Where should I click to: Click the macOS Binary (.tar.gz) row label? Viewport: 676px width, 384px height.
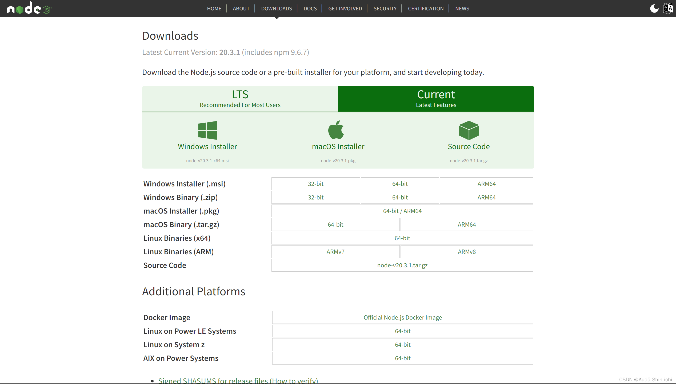pos(181,224)
